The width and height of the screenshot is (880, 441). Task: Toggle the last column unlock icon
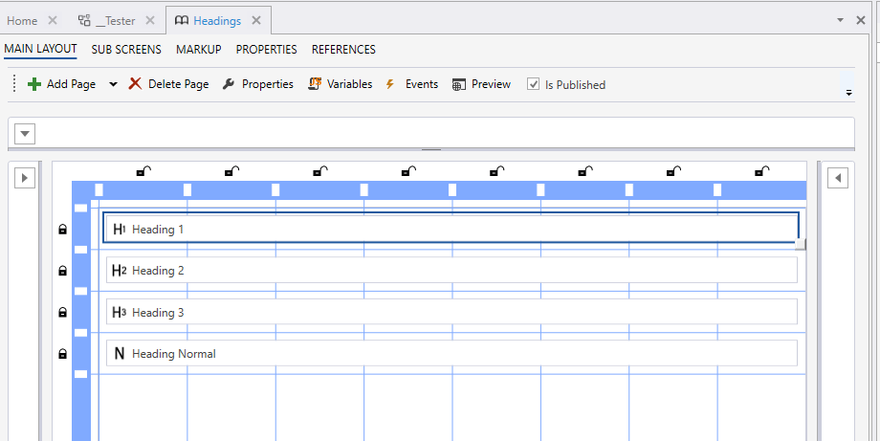(x=762, y=171)
